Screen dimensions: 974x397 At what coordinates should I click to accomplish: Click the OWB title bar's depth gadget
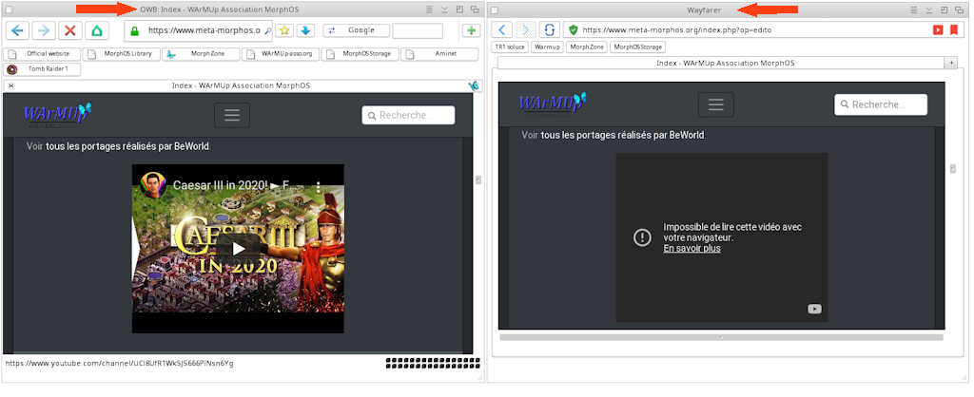[x=475, y=9]
